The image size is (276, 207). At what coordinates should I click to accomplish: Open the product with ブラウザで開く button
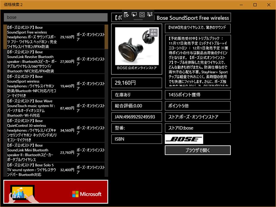(x=198, y=150)
